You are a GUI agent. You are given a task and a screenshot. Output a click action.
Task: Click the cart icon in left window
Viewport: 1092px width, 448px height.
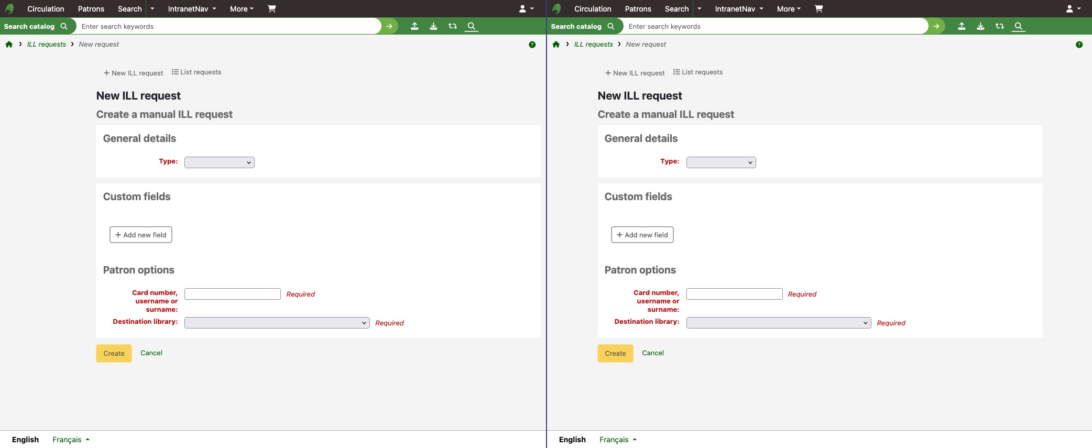coord(271,8)
